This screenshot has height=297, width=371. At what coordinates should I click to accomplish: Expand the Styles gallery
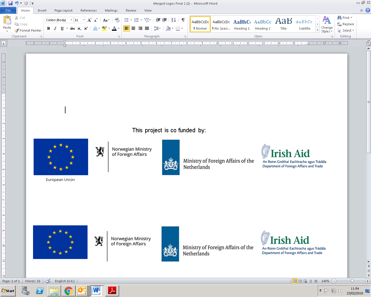click(x=317, y=30)
